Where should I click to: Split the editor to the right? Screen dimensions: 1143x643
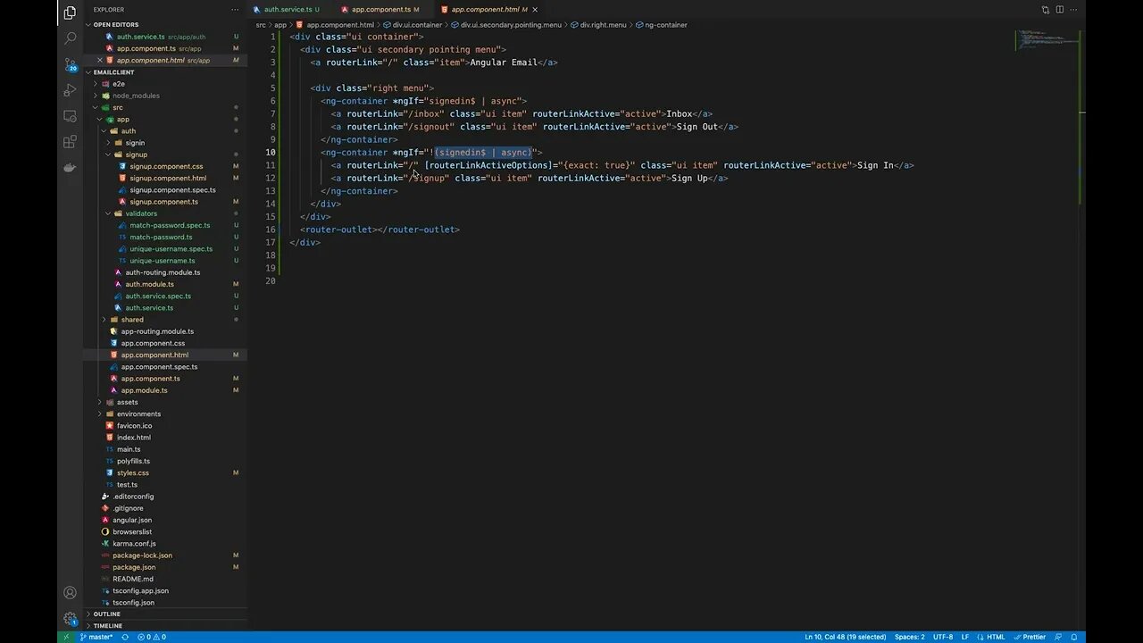click(1060, 10)
